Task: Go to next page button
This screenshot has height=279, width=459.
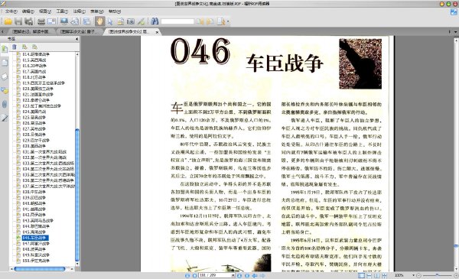Action: [239, 276]
